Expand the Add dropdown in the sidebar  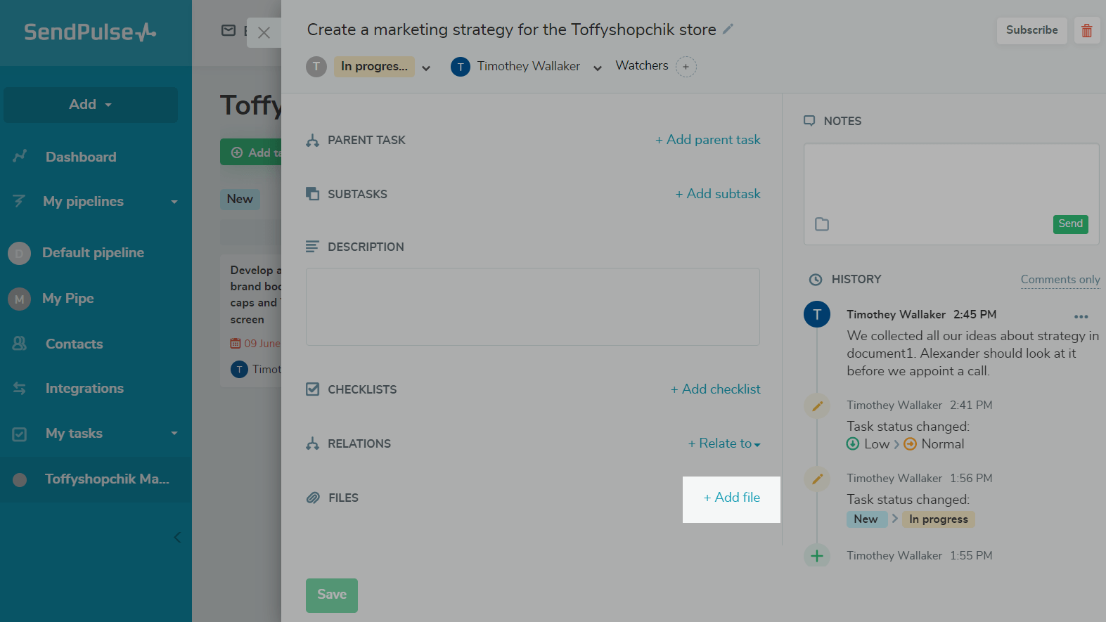pyautogui.click(x=91, y=105)
